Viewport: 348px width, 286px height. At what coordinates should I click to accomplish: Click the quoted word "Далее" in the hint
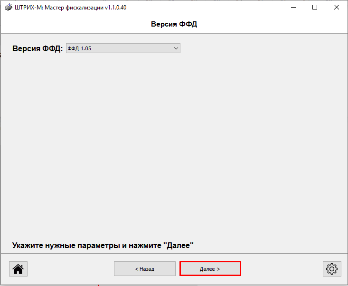click(179, 246)
